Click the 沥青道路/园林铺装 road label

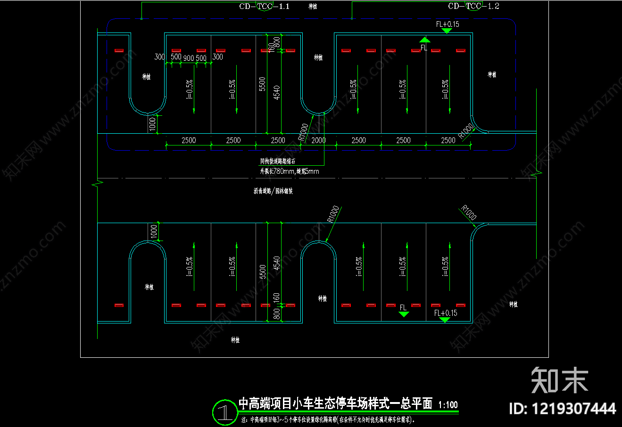[273, 191]
